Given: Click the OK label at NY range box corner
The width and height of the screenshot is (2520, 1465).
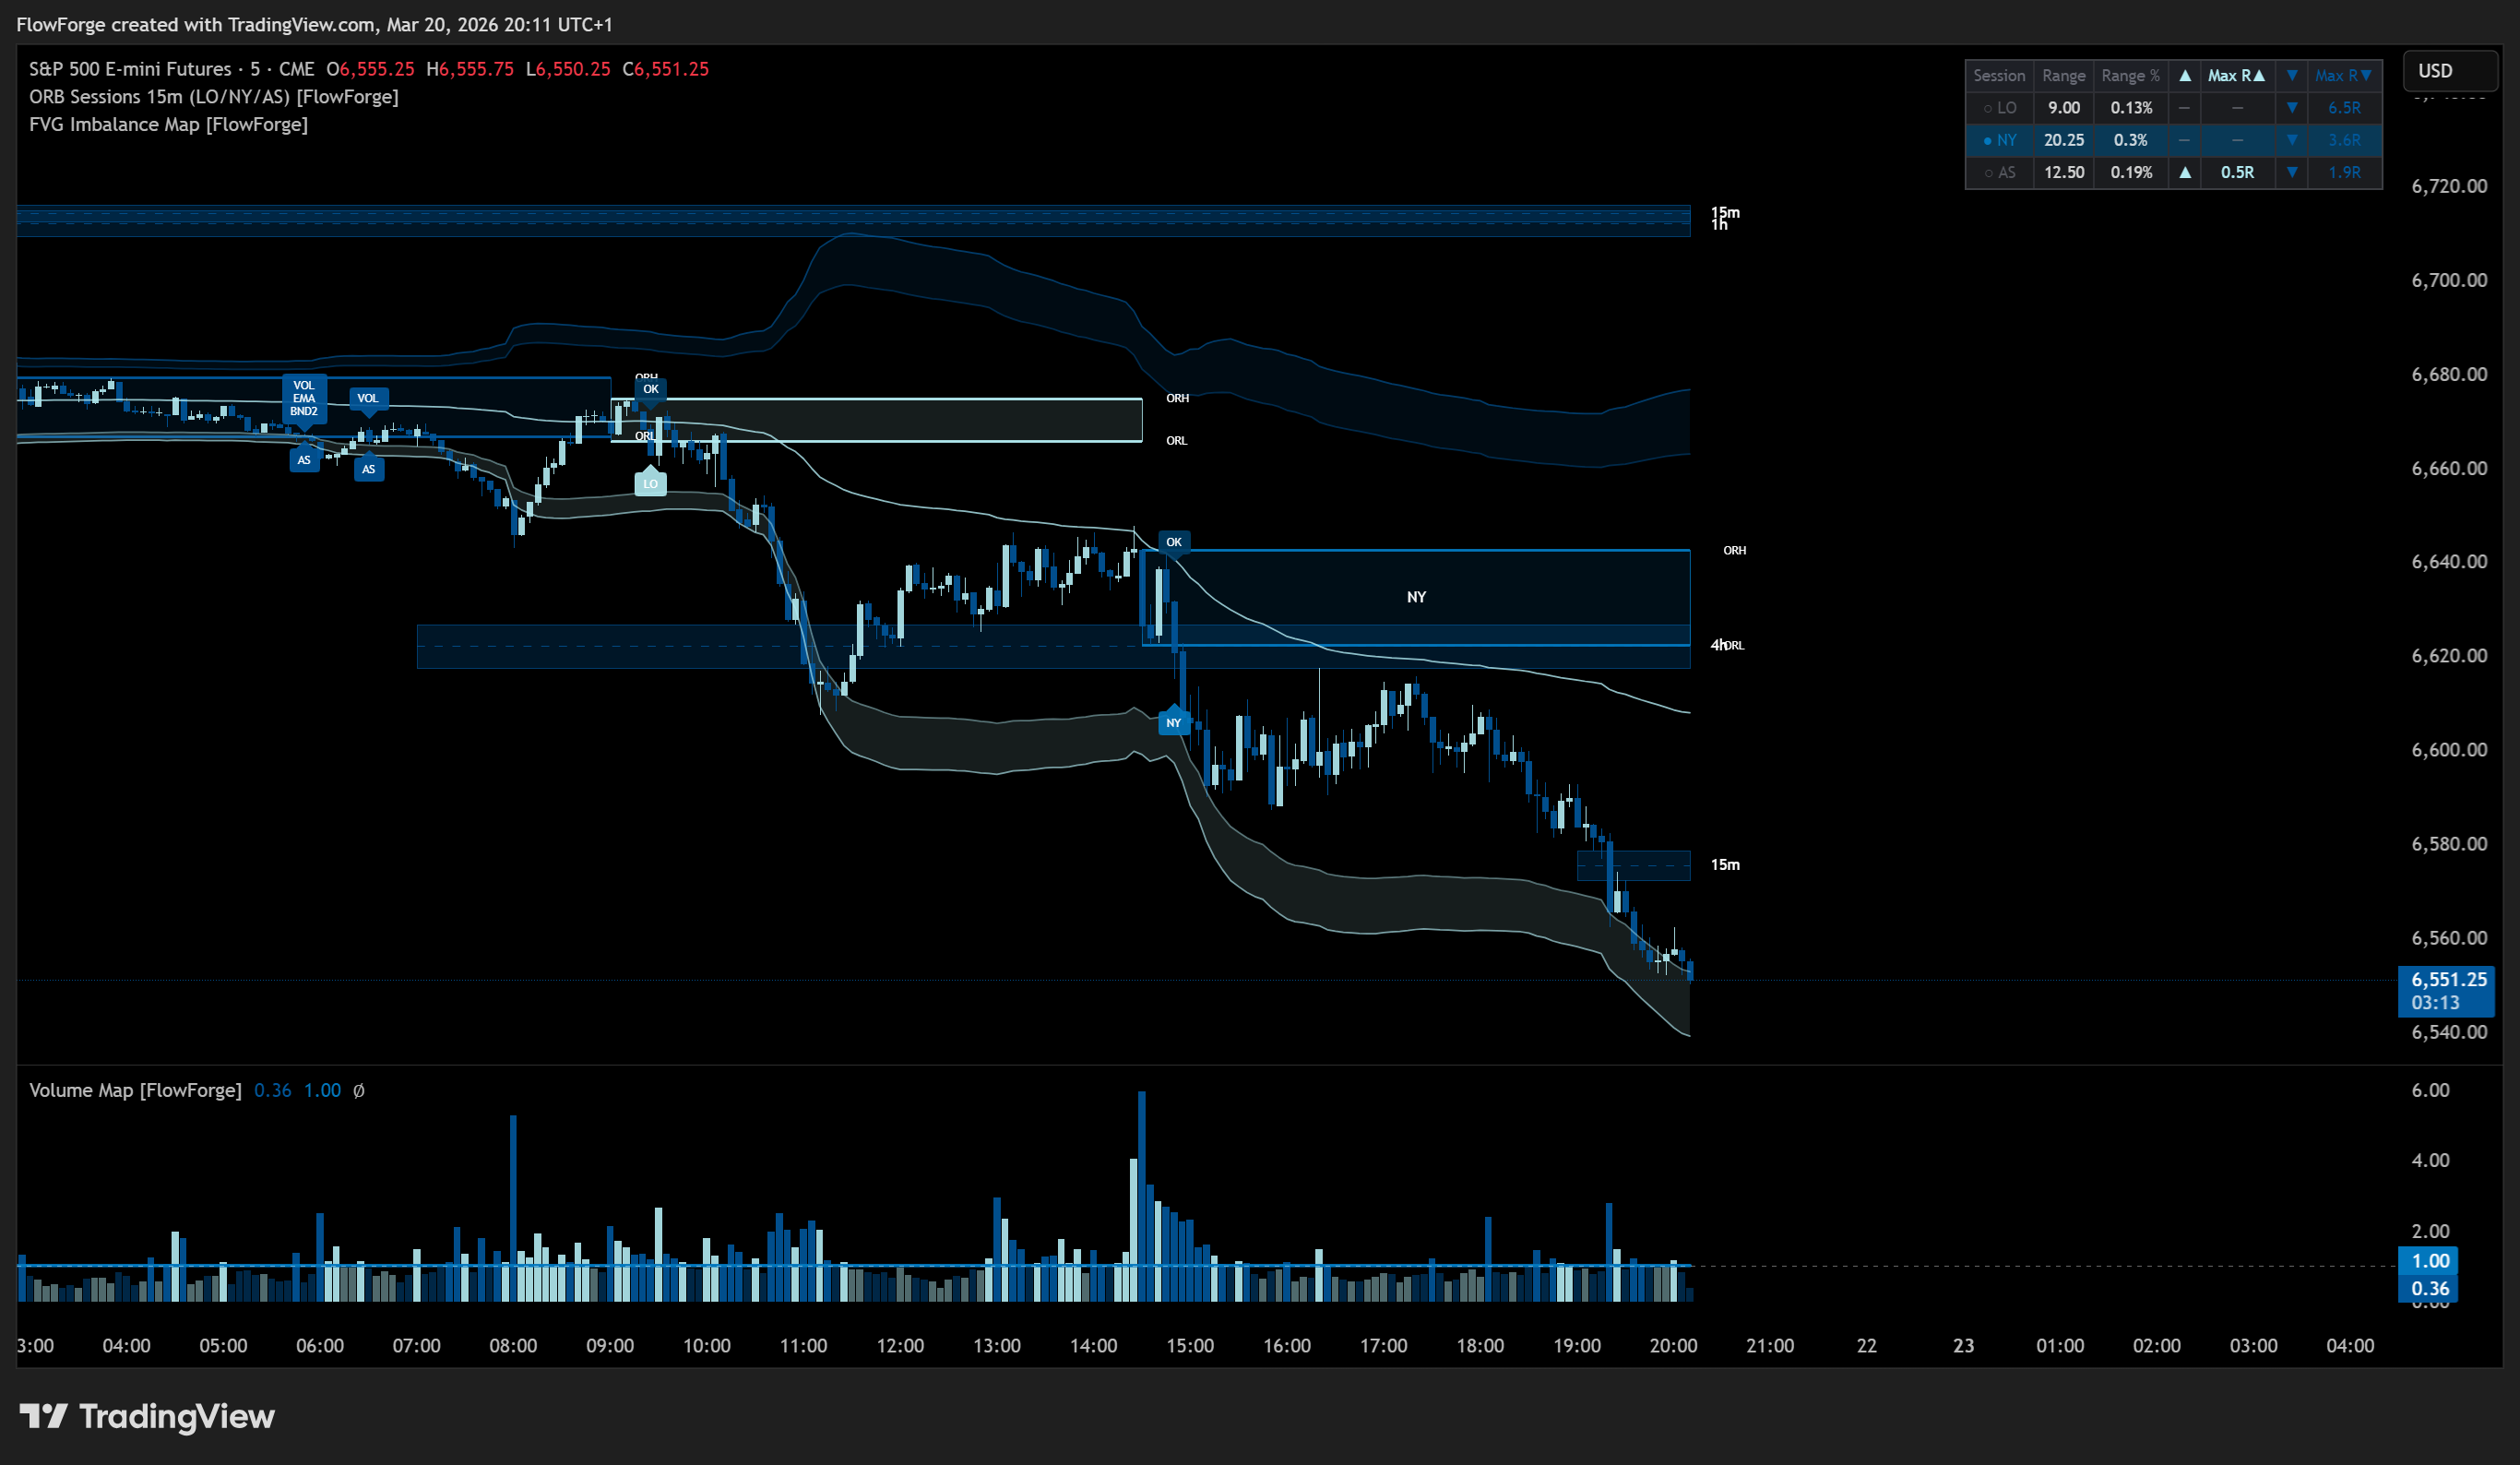Looking at the screenshot, I should pyautogui.click(x=1174, y=542).
